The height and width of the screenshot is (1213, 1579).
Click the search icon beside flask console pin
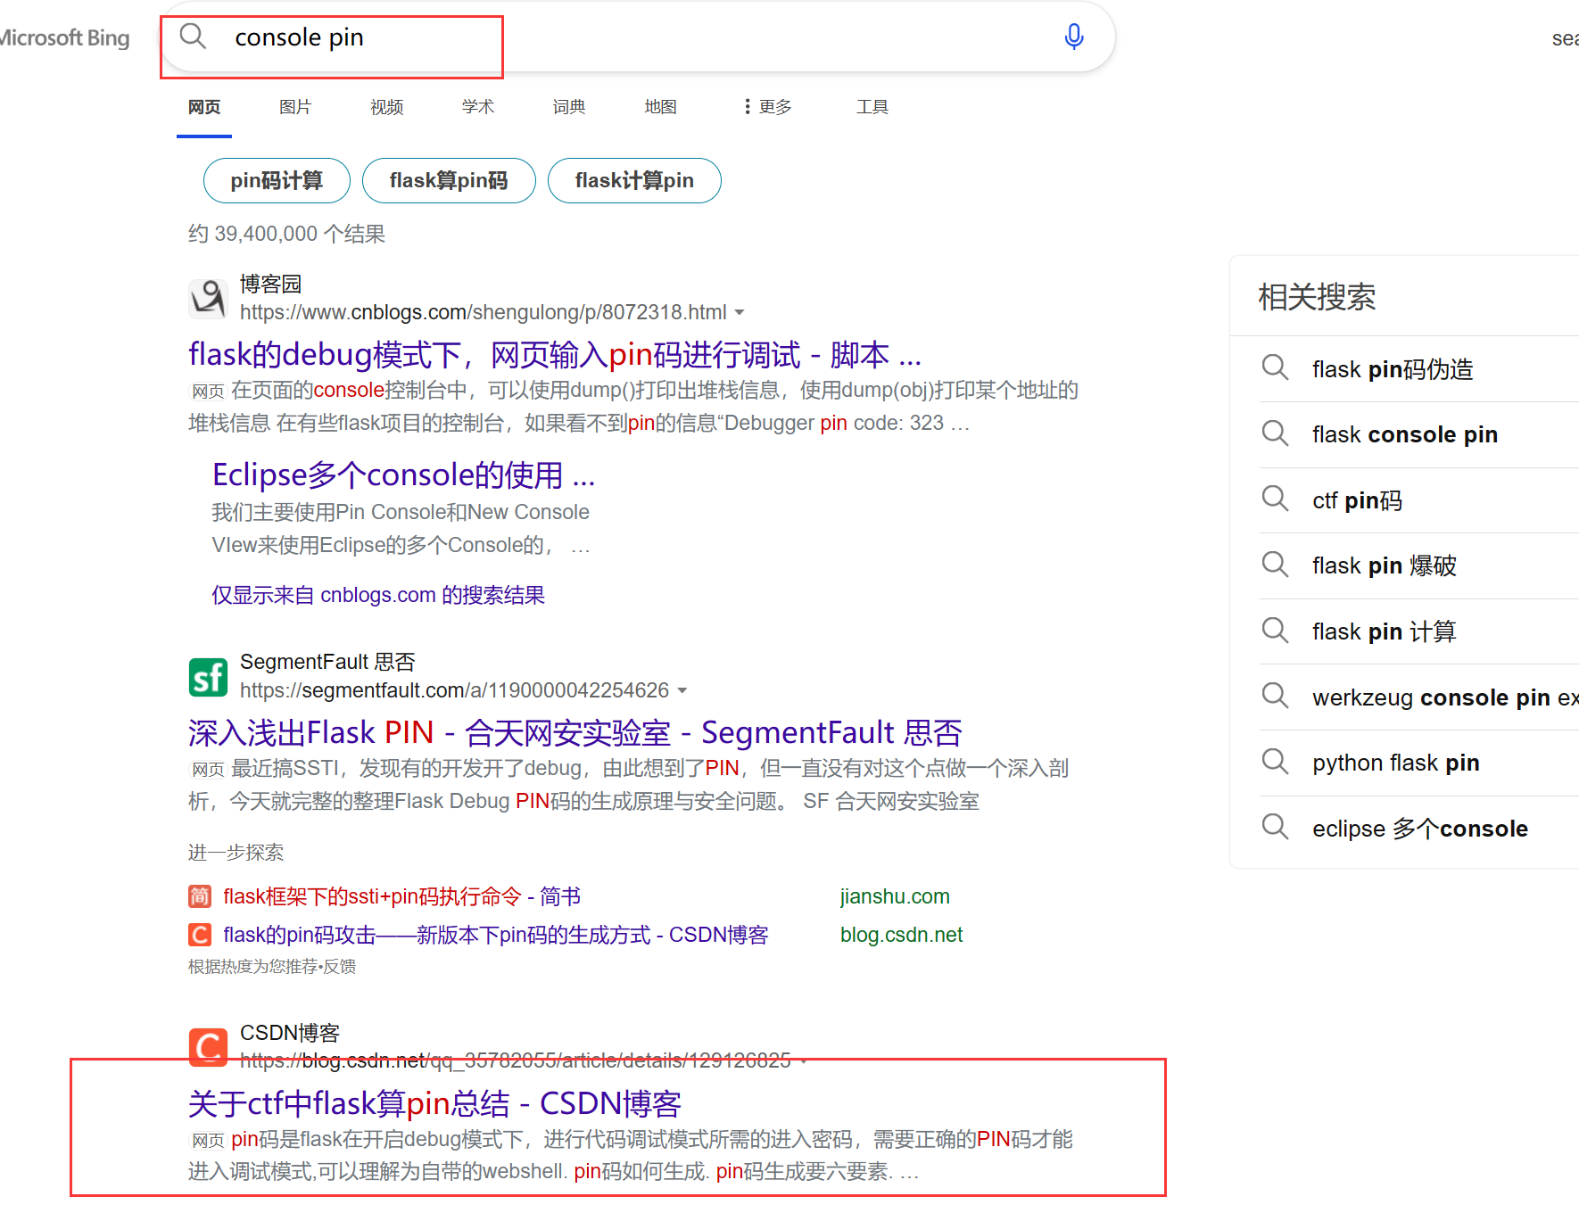[1275, 433]
